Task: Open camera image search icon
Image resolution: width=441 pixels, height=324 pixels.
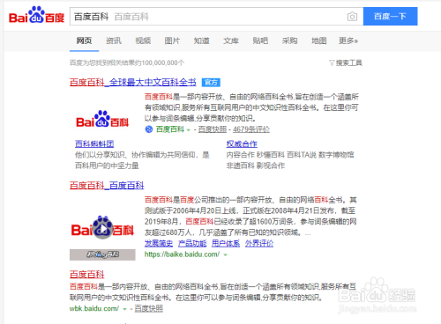Action: pos(352,17)
